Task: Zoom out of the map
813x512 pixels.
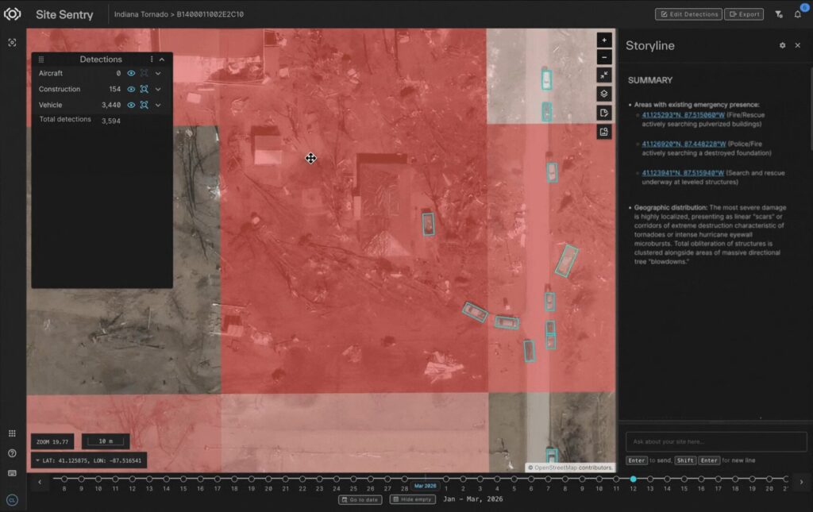Action: point(604,57)
